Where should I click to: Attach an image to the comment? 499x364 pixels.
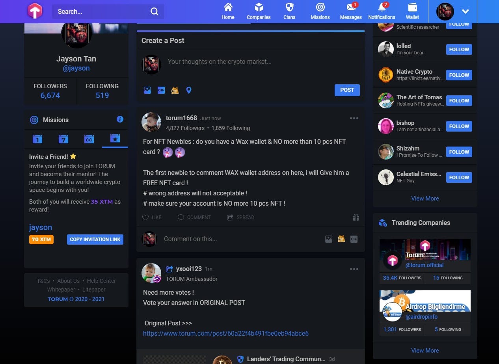[x=328, y=239]
